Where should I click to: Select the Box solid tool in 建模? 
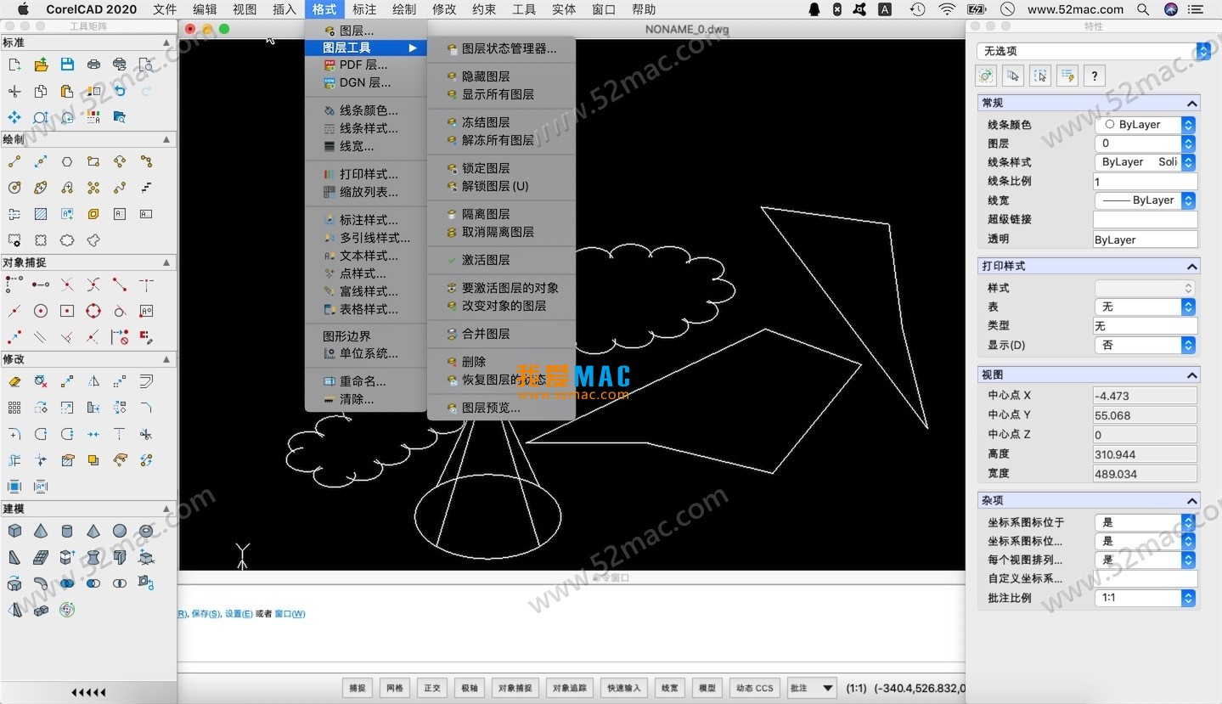[14, 532]
